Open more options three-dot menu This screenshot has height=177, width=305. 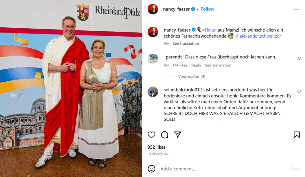[296, 9]
